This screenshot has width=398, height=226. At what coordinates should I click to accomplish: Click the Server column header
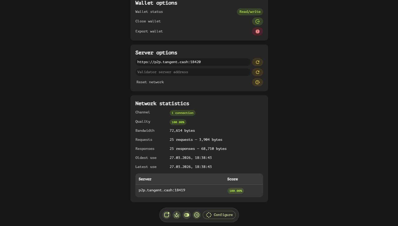[x=145, y=179]
